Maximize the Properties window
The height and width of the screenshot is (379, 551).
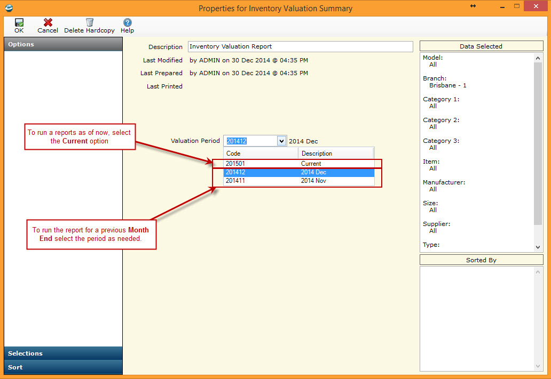pos(517,6)
